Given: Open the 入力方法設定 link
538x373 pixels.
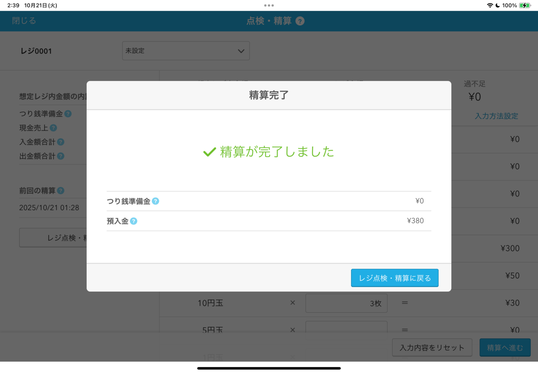Looking at the screenshot, I should pos(496,116).
